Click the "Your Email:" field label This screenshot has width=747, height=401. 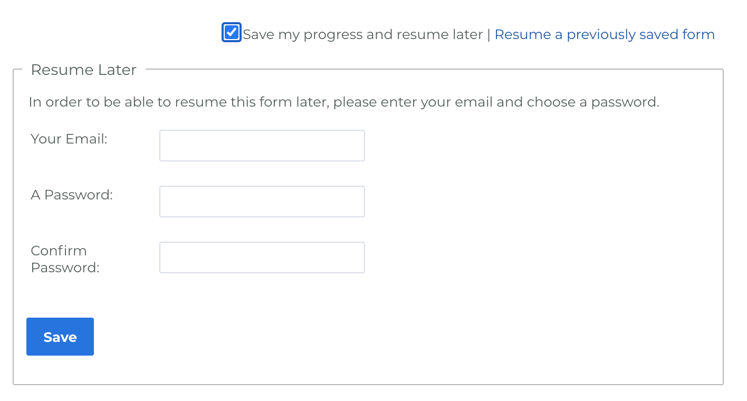[69, 139]
